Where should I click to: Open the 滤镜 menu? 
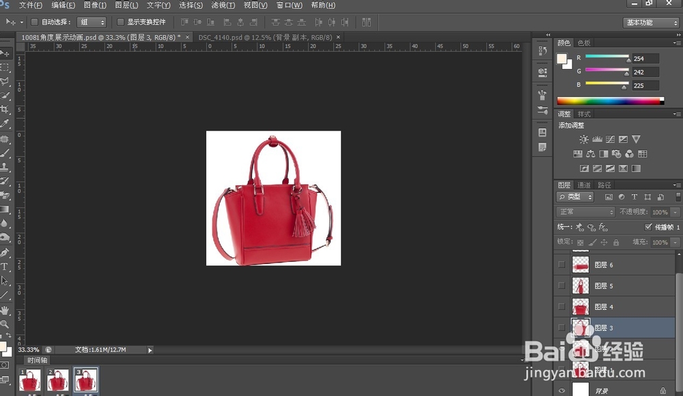coord(222,5)
